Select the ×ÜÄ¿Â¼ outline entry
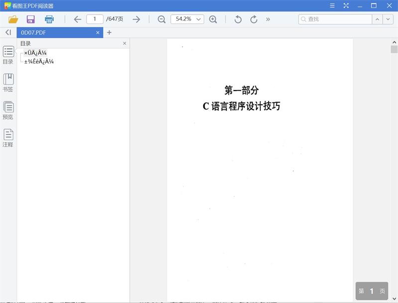The width and height of the screenshot is (398, 303). [x=35, y=53]
